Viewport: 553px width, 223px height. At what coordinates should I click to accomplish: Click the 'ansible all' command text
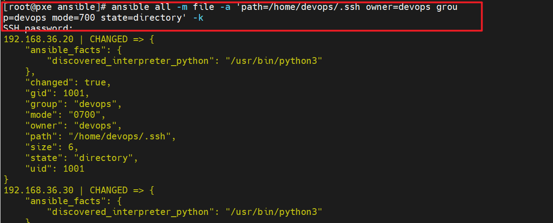point(141,8)
